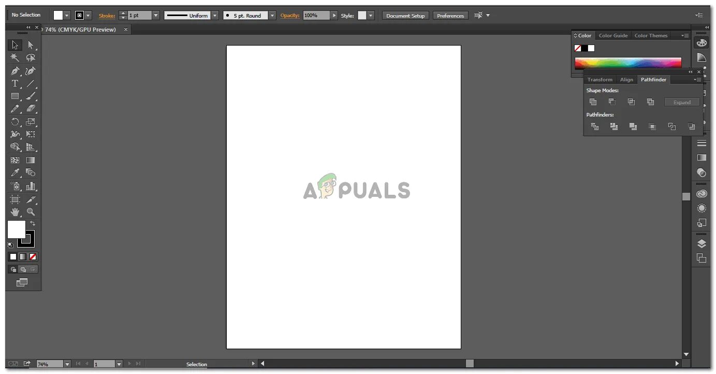
Task: Pick the Magic Wand tool
Action: pyautogui.click(x=15, y=58)
